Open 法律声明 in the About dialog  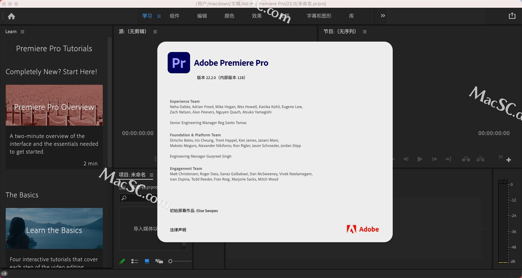pos(178,230)
